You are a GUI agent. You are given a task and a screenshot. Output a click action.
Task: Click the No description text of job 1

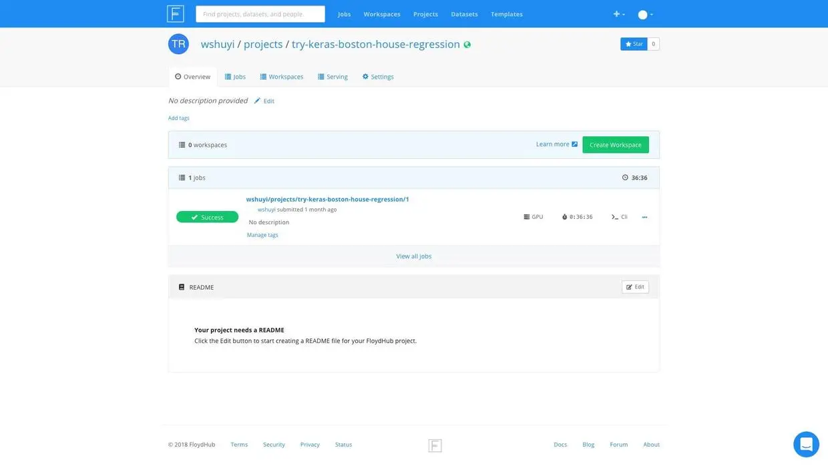pos(269,222)
